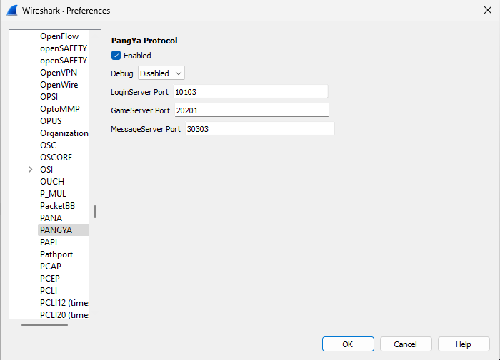The image size is (500, 360).
Task: Confirm preferences with OK
Action: tap(348, 344)
